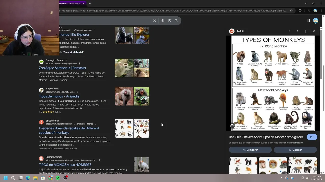
Task: Open Chrome media control icon
Action: [x=309, y=11]
